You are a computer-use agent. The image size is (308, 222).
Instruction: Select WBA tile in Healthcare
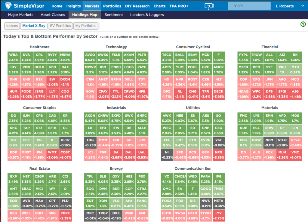[x=14, y=57]
